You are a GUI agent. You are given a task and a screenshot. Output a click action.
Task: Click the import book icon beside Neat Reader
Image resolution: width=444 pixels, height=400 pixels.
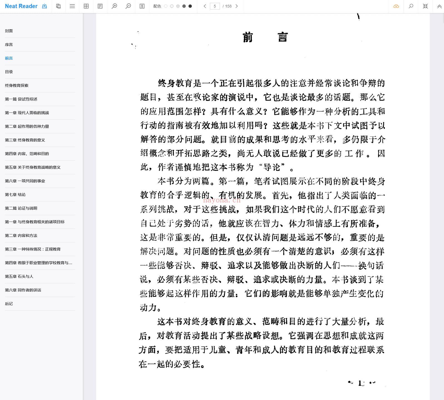[x=44, y=6]
